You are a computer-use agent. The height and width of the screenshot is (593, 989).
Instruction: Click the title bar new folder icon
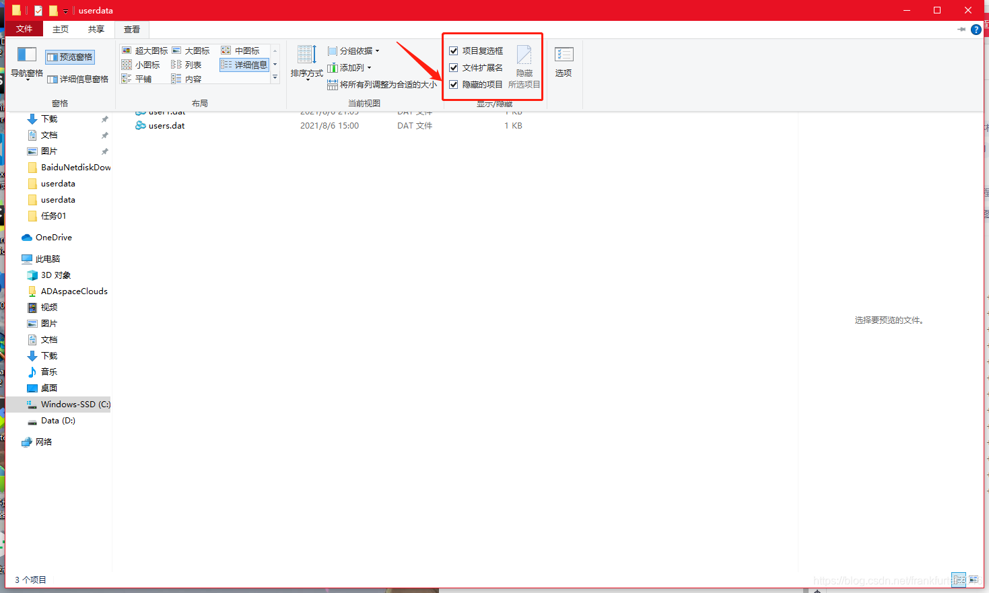(x=53, y=11)
